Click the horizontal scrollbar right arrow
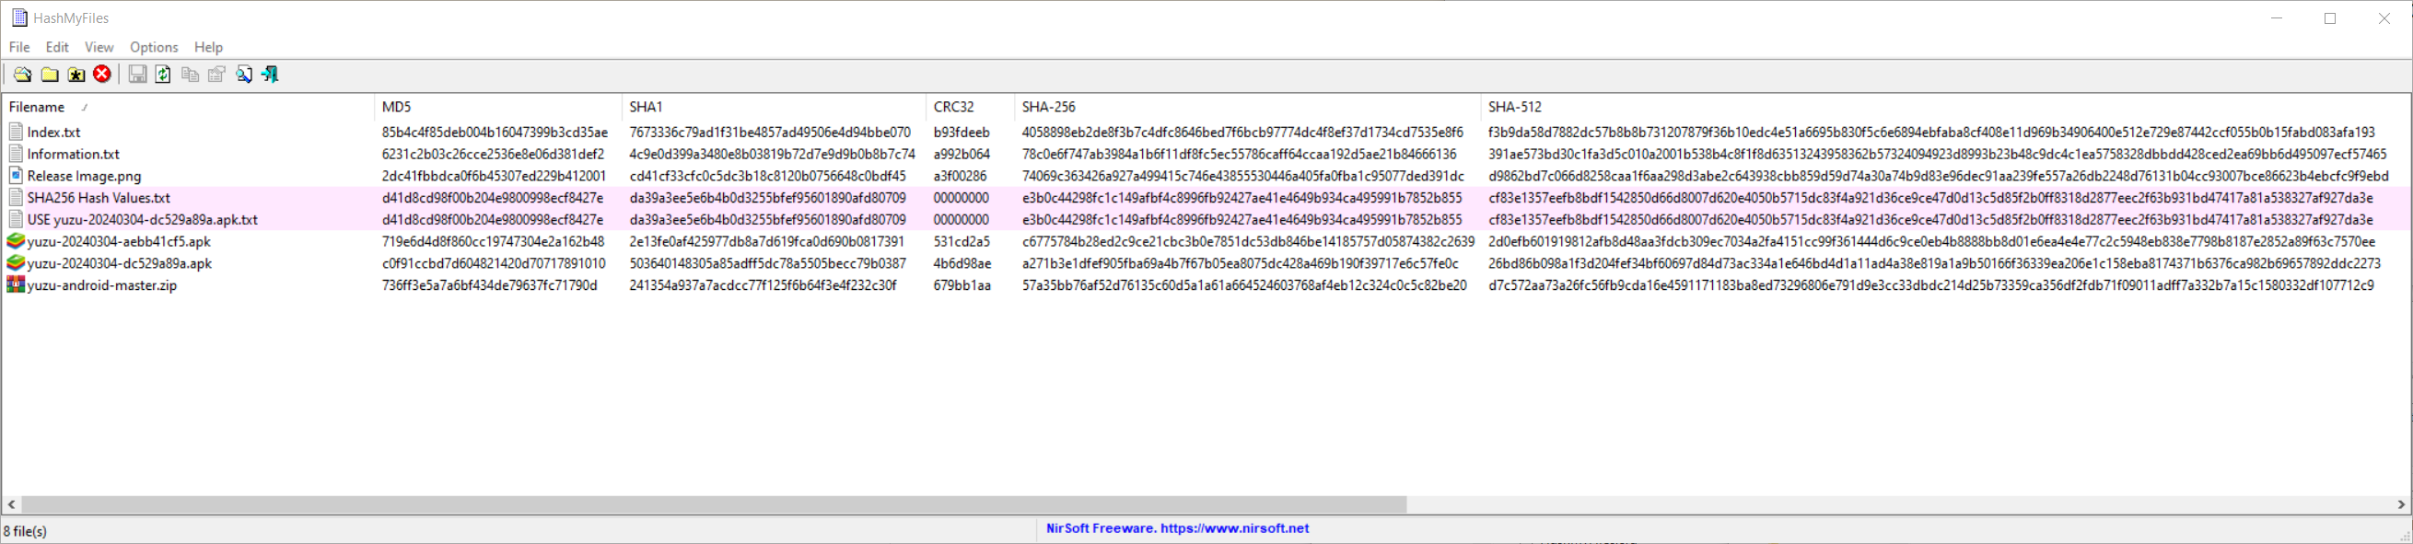The height and width of the screenshot is (544, 2413). 2401,504
